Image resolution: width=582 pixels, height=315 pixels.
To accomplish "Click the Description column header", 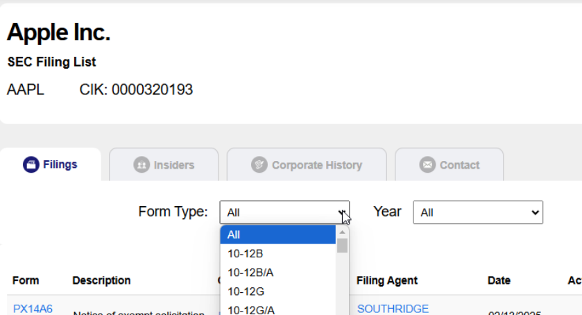I will point(101,280).
